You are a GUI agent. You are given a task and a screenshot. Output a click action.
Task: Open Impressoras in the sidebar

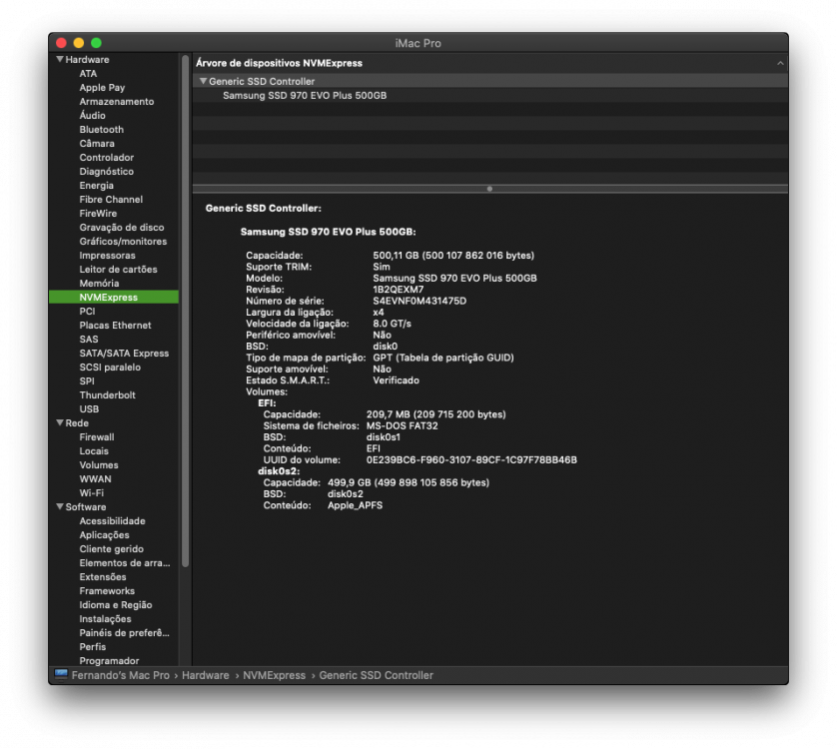coord(107,256)
